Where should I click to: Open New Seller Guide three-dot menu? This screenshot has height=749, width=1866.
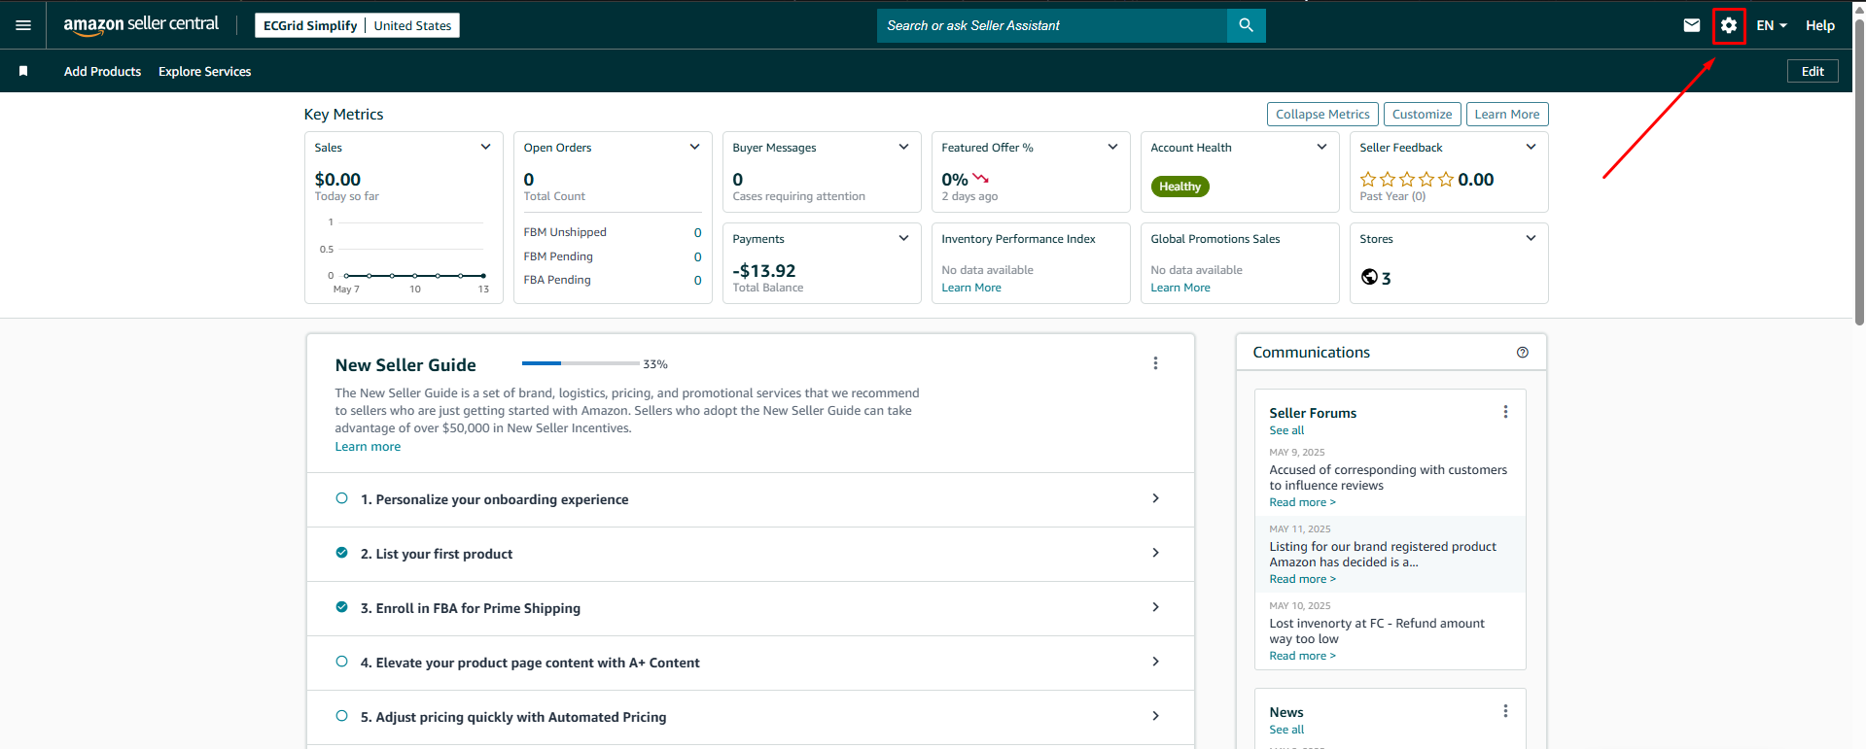coord(1155,363)
